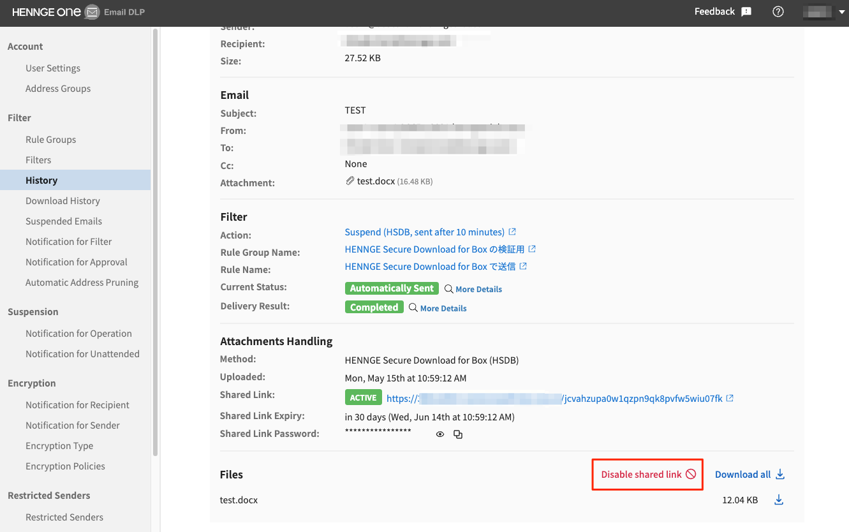
Task: Click the subject value TEST
Action: (x=355, y=110)
